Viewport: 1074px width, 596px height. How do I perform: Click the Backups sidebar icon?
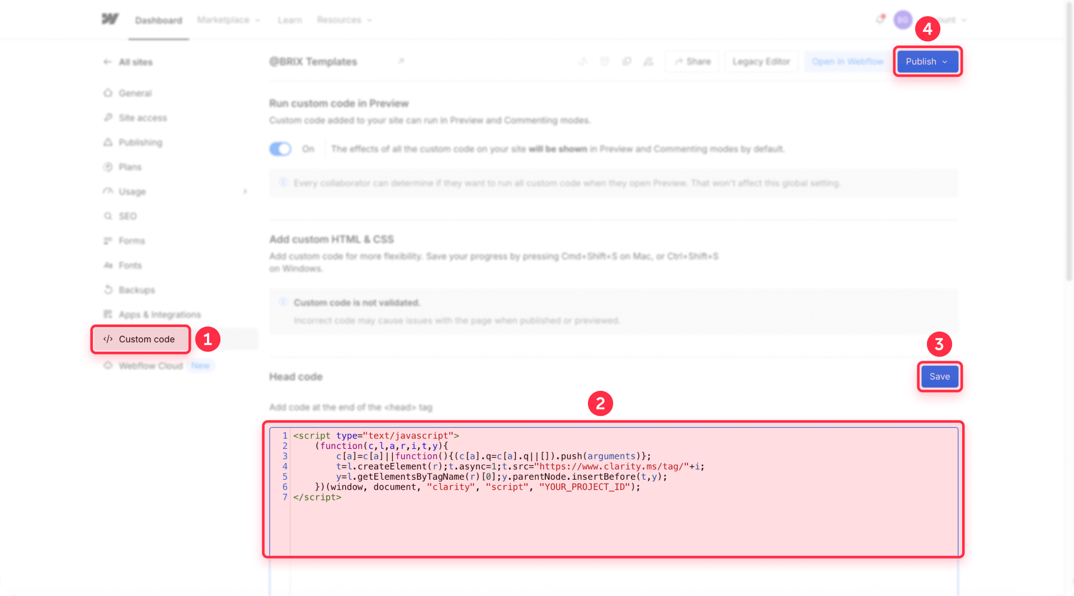tap(108, 290)
